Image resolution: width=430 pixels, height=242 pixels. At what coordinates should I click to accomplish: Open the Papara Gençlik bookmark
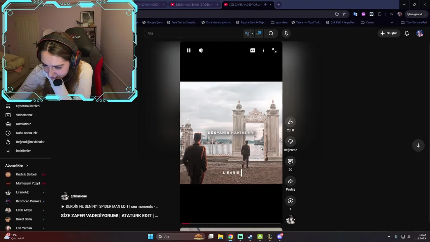pyautogui.click(x=251, y=23)
